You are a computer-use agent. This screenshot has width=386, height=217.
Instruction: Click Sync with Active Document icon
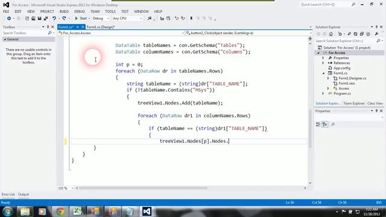click(x=349, y=34)
